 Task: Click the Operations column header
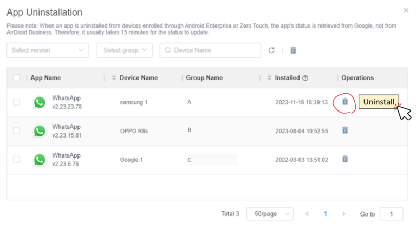click(357, 78)
